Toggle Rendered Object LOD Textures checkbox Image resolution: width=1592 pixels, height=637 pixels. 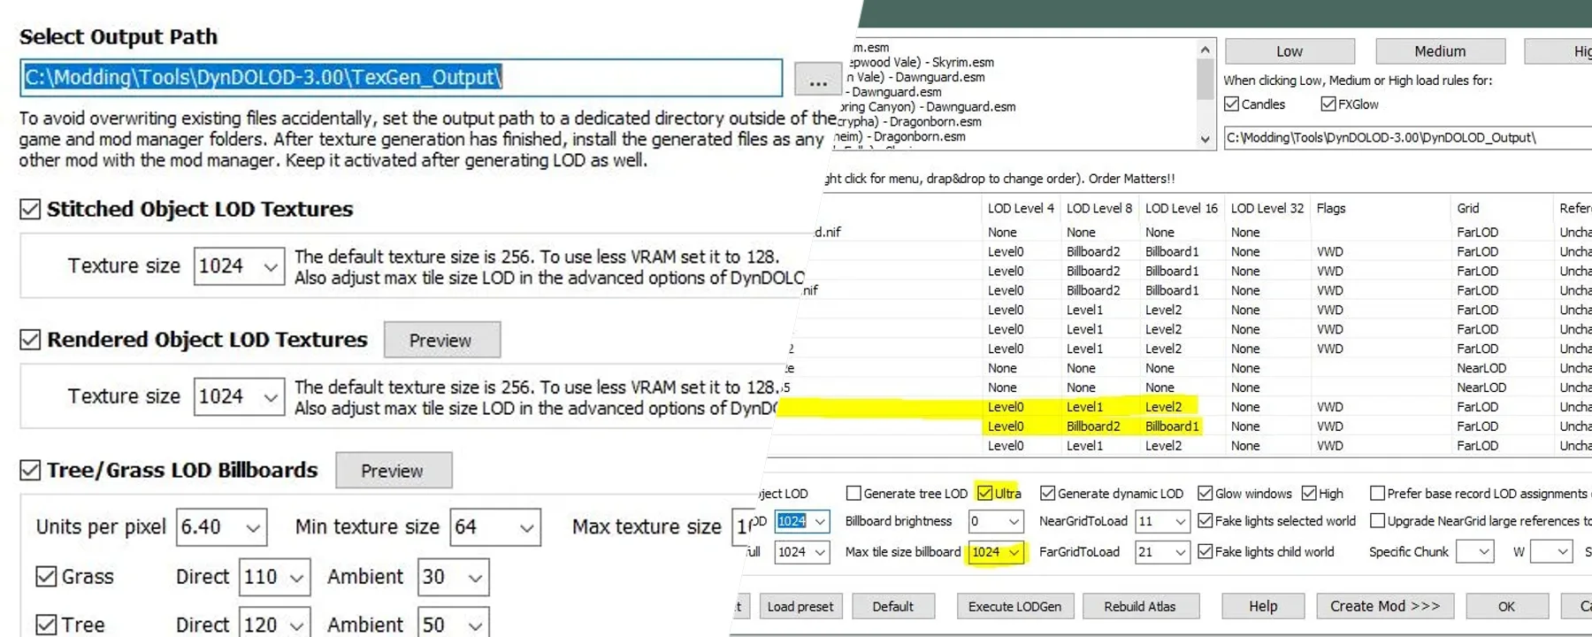[30, 340]
